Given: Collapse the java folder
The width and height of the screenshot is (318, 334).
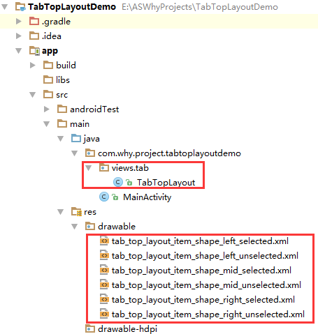Looking at the screenshot, I should (x=61, y=139).
